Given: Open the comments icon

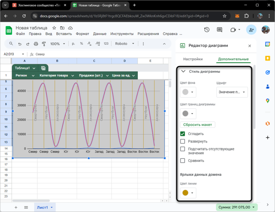Looking at the screenshot, I should click(x=219, y=30).
